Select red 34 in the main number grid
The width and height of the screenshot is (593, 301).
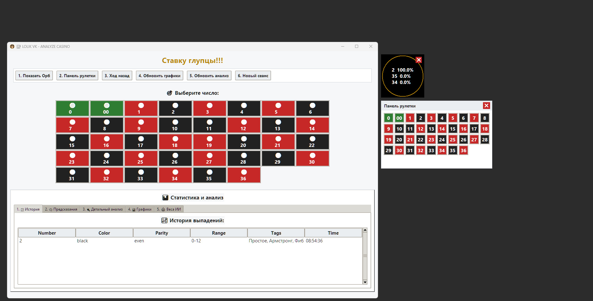click(175, 175)
